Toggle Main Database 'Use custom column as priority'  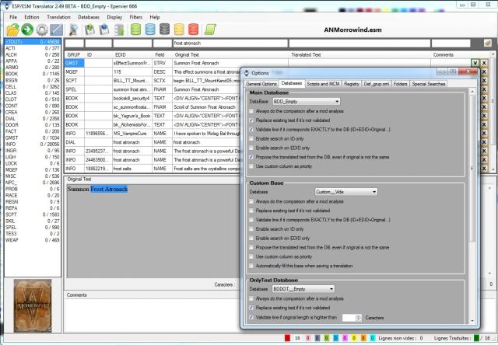(251, 166)
